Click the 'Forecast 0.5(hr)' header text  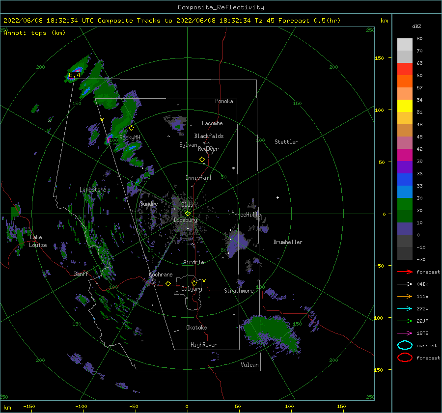(309, 21)
